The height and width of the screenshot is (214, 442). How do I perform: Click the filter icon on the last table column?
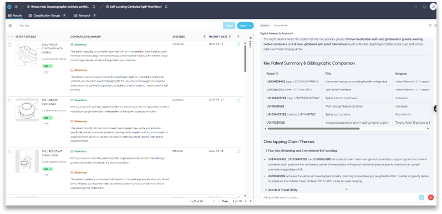(238, 37)
